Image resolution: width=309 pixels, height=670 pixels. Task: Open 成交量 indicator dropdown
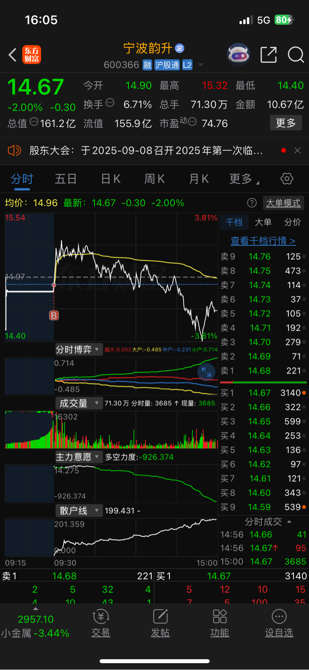click(x=78, y=403)
